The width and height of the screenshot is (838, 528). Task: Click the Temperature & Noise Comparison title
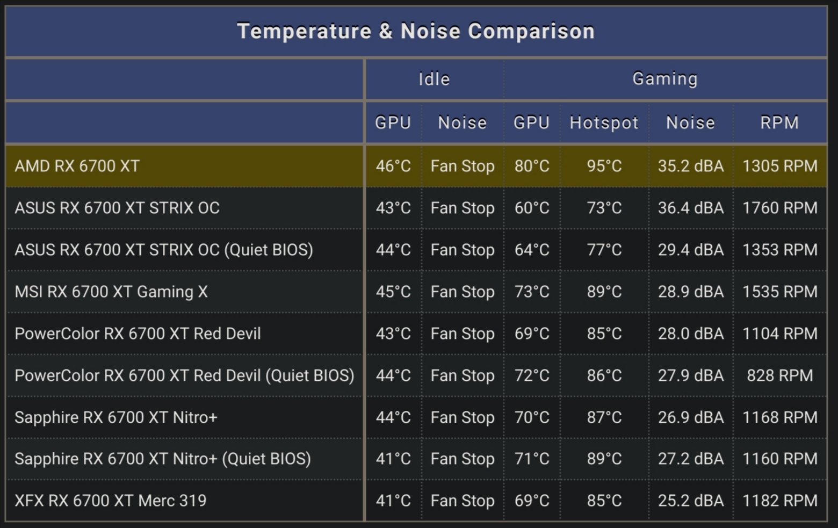(x=416, y=31)
